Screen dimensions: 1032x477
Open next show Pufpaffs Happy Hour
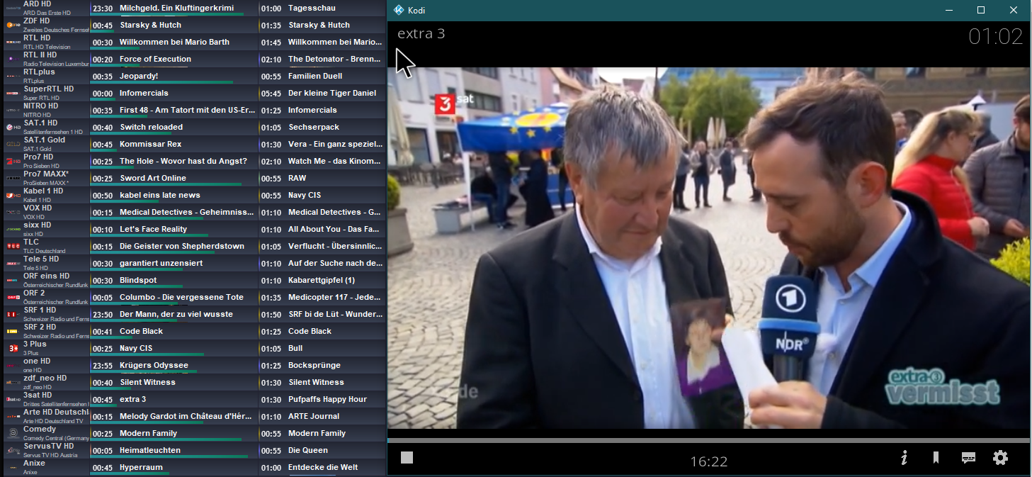(x=327, y=399)
